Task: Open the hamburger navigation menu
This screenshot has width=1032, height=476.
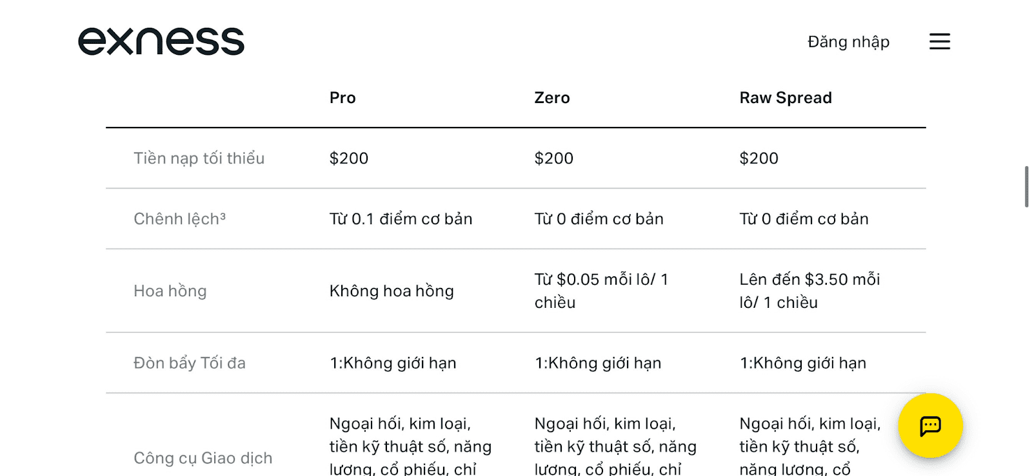Action: pyautogui.click(x=939, y=41)
